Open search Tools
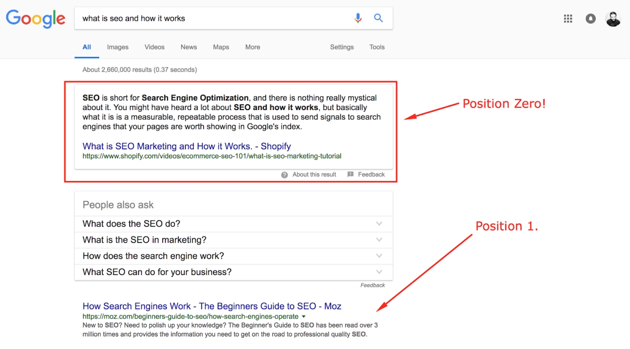 click(377, 47)
